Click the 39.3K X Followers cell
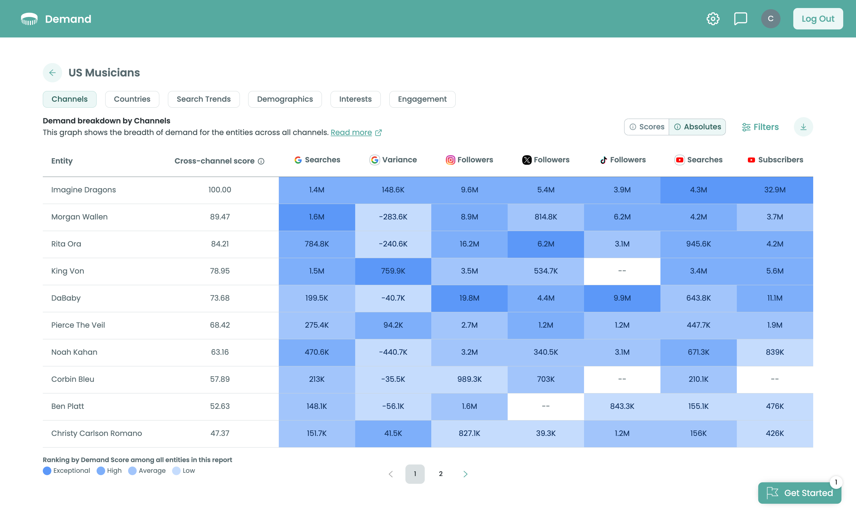The width and height of the screenshot is (856, 518). tap(545, 434)
